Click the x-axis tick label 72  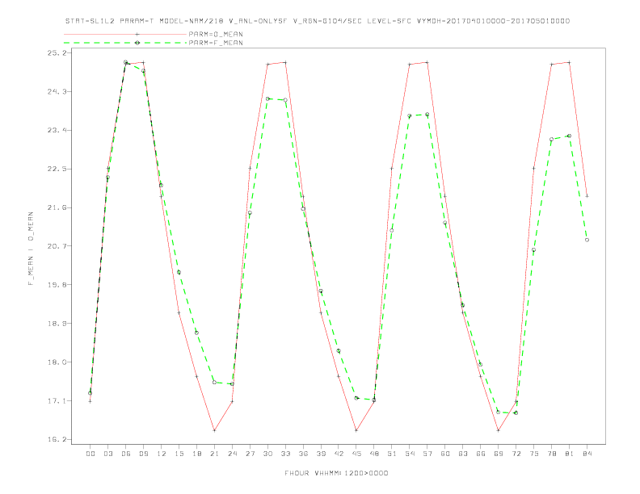tap(516, 454)
